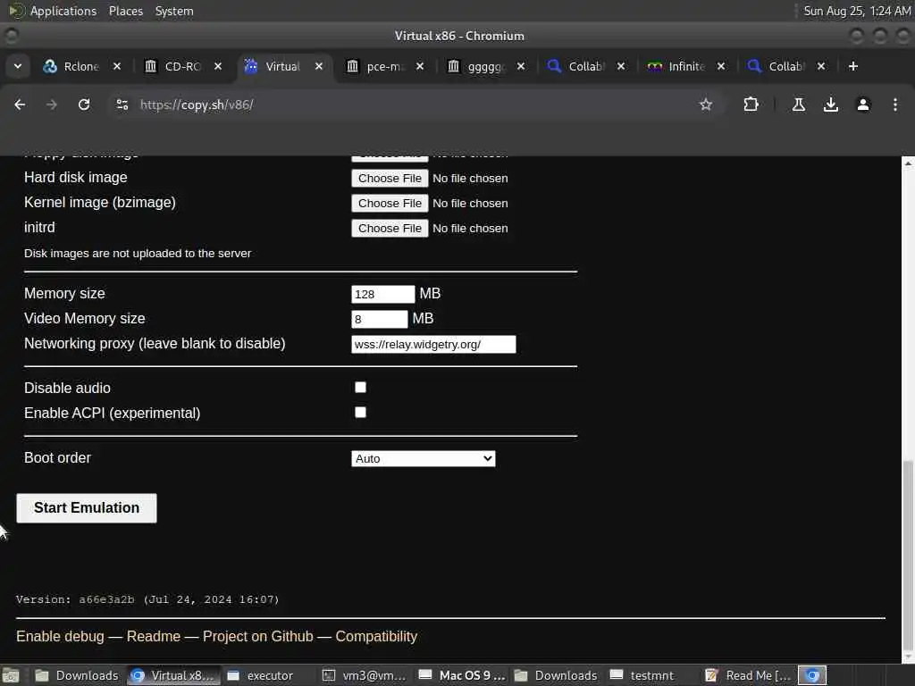Close the CD-RO tab
Image resolution: width=915 pixels, height=686 pixels.
pos(218,66)
